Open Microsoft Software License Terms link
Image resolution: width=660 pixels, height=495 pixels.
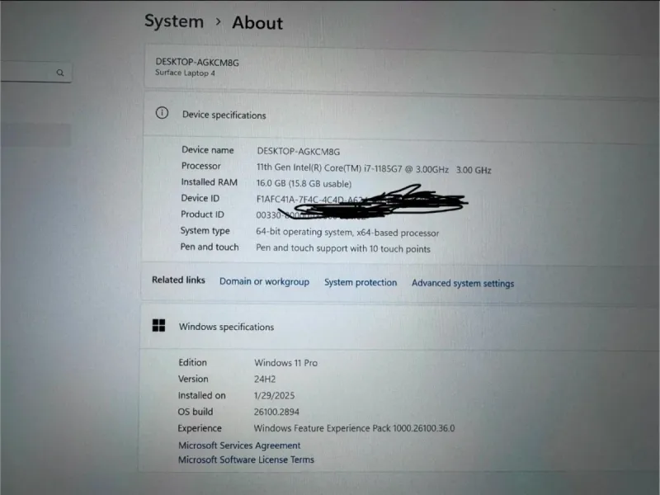246,460
